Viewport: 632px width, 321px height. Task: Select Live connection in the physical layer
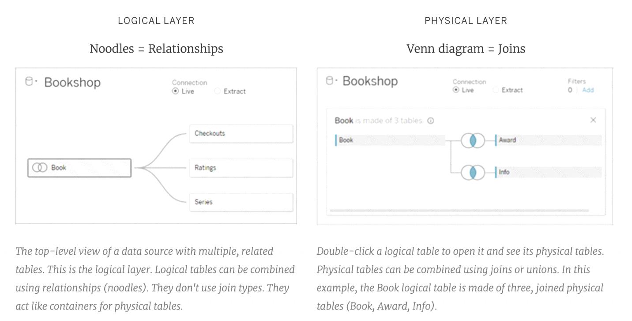coord(456,90)
